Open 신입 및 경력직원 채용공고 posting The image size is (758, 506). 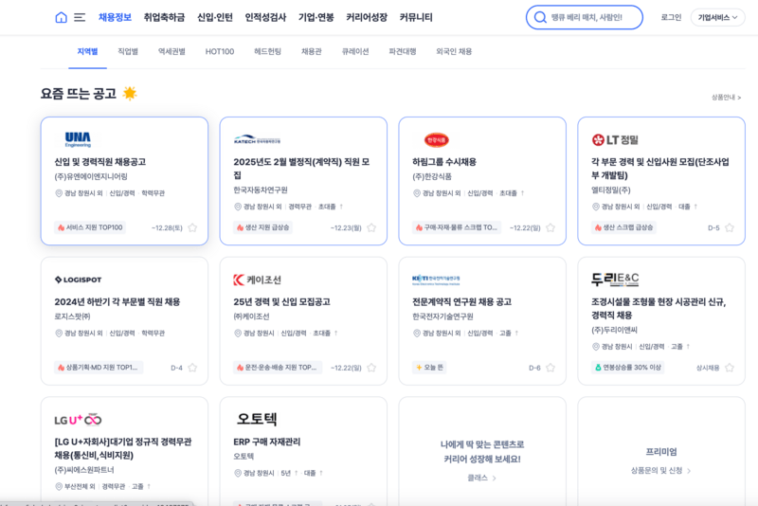100,162
